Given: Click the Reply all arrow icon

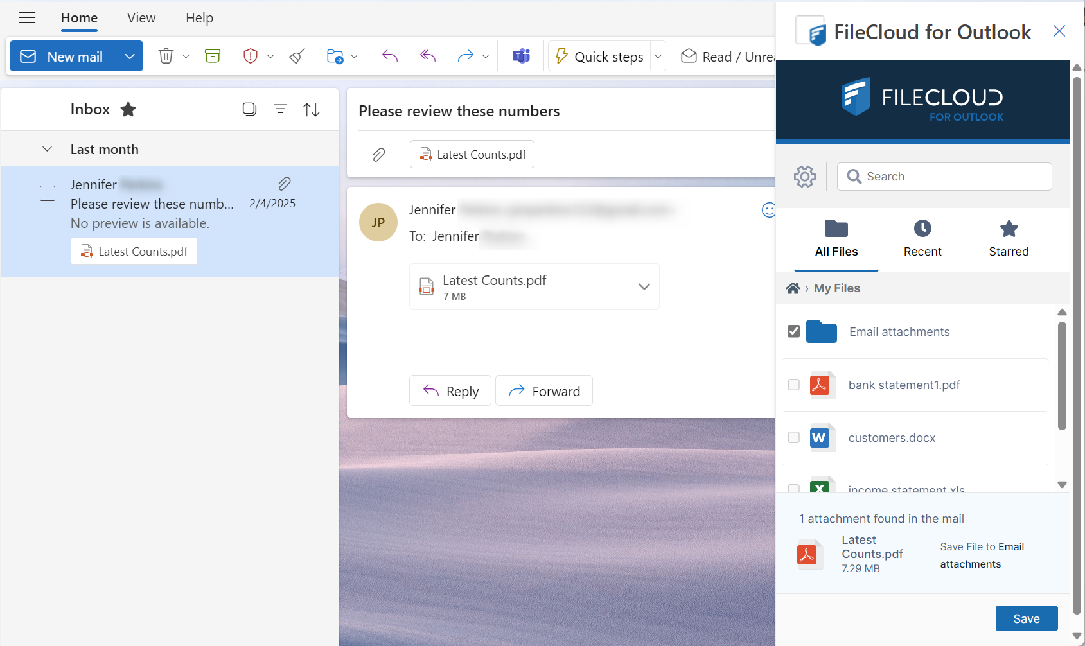Looking at the screenshot, I should 428,57.
